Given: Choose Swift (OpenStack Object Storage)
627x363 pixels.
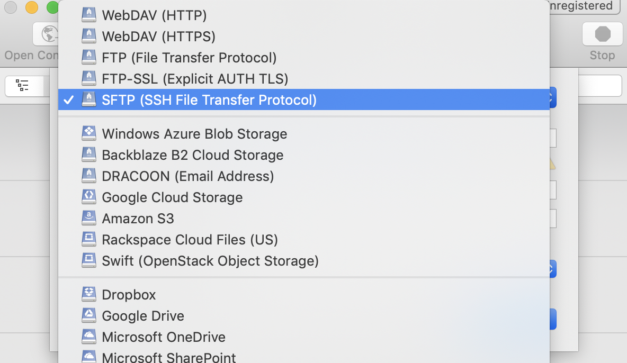Looking at the screenshot, I should pos(210,260).
